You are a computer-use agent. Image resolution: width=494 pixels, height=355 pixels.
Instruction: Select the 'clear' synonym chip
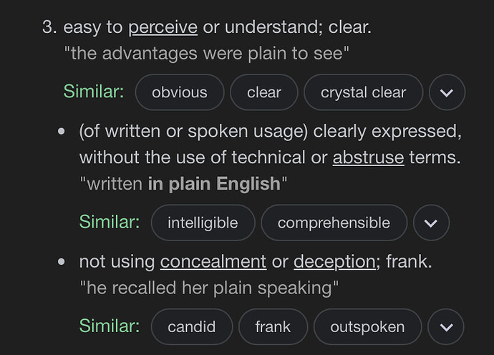coord(264,92)
